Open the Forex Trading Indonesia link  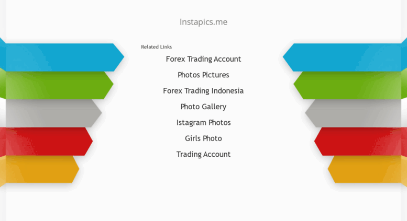pos(203,91)
